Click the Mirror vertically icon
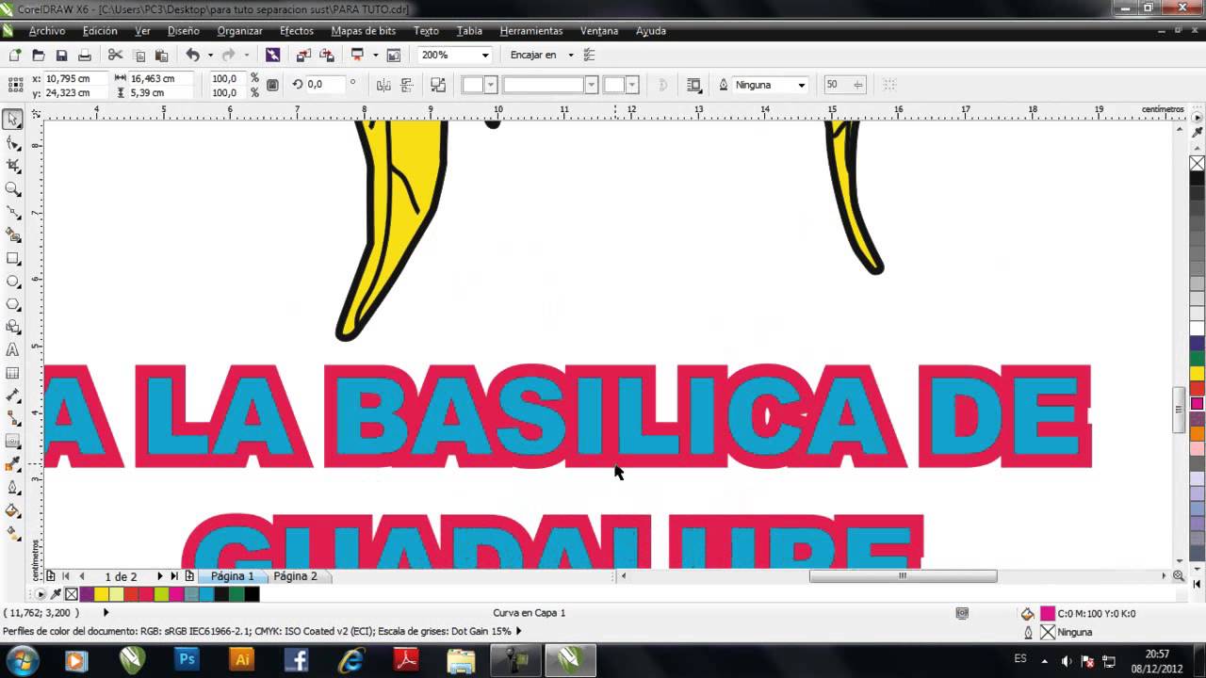The image size is (1206, 678). (407, 85)
